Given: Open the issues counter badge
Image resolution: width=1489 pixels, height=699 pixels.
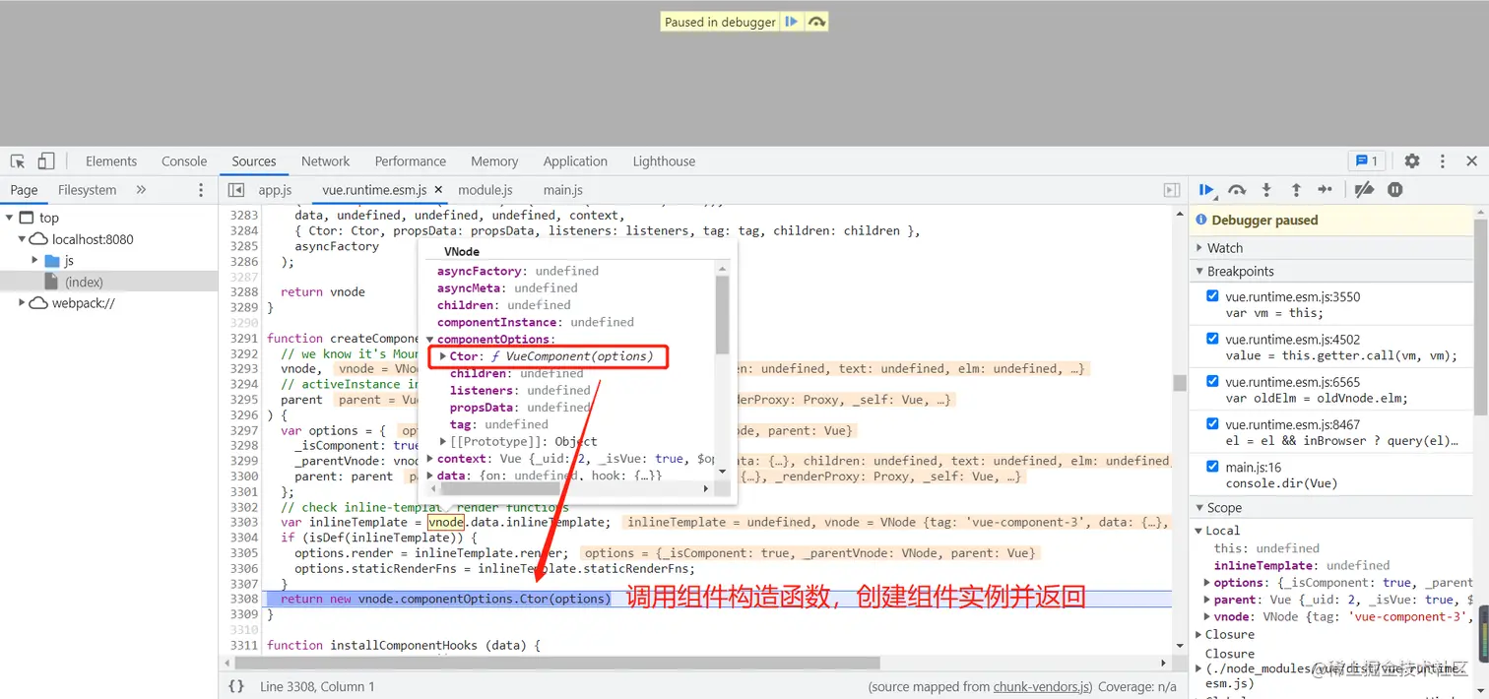Looking at the screenshot, I should 1367,161.
